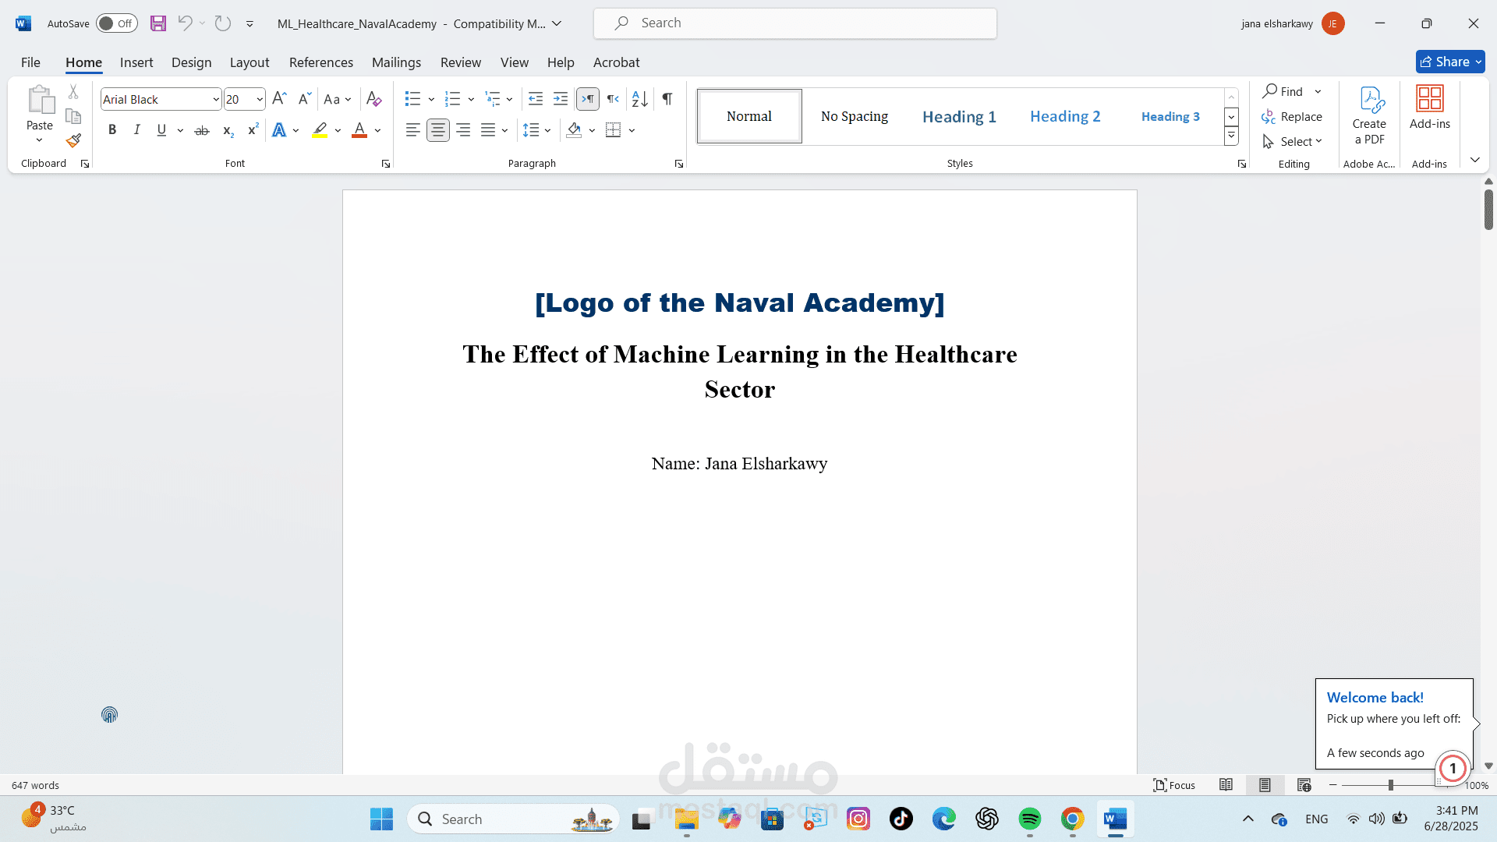Click the zoom slider handle
1497x842 pixels.
click(1390, 785)
